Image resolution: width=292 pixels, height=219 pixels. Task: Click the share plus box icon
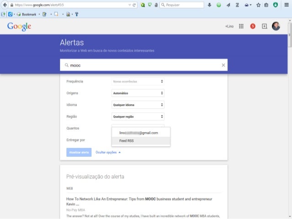tap(265, 26)
